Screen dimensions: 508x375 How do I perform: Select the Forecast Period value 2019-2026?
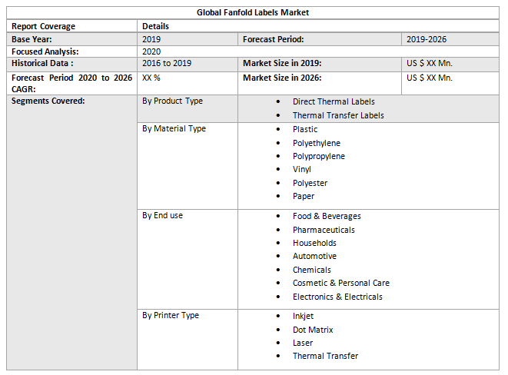point(427,39)
